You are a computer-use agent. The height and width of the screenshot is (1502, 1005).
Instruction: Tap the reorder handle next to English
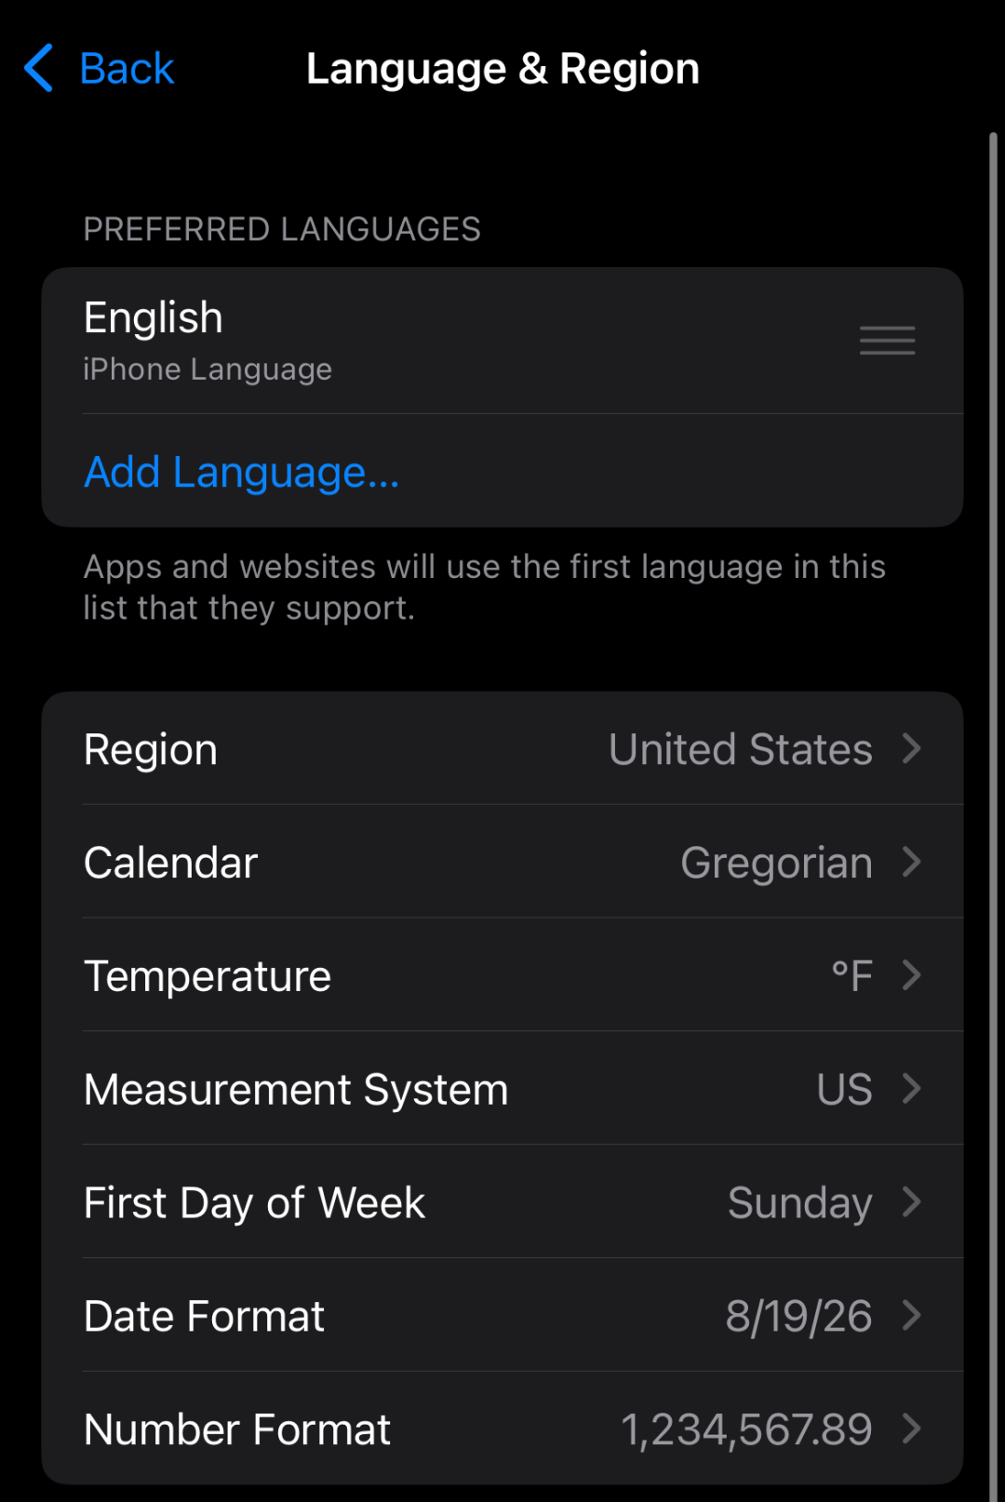pyautogui.click(x=887, y=341)
